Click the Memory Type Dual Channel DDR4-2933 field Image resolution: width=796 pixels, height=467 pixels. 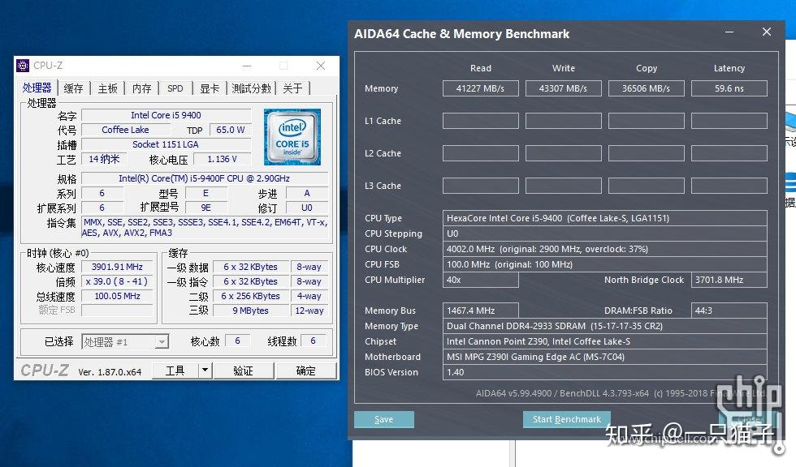(604, 326)
